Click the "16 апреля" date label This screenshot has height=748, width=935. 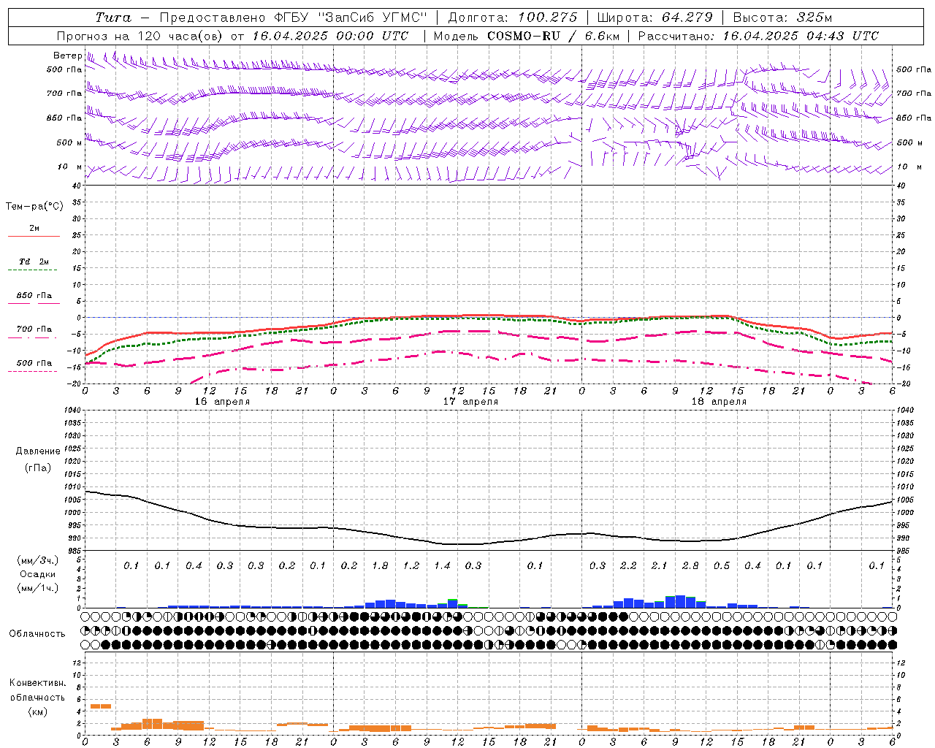pos(222,402)
